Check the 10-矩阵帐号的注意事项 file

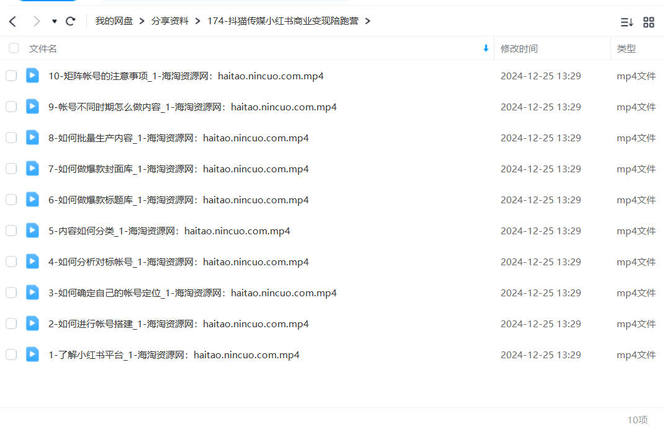point(11,76)
